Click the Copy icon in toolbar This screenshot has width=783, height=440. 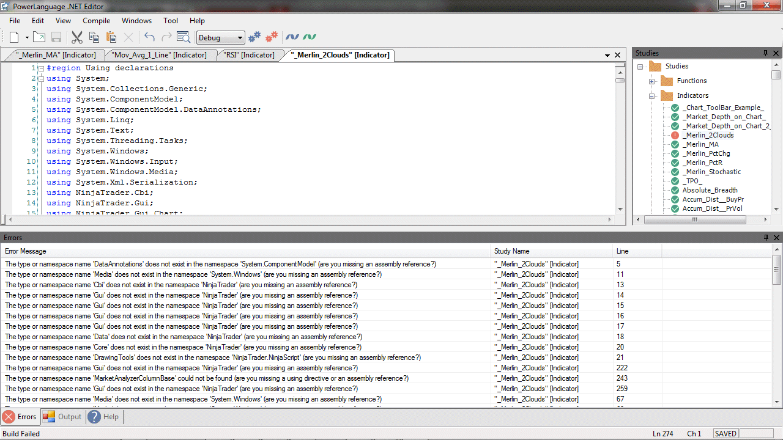pyautogui.click(x=94, y=37)
